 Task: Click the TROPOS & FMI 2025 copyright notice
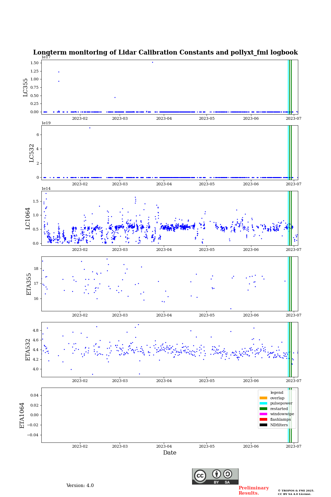296,492
